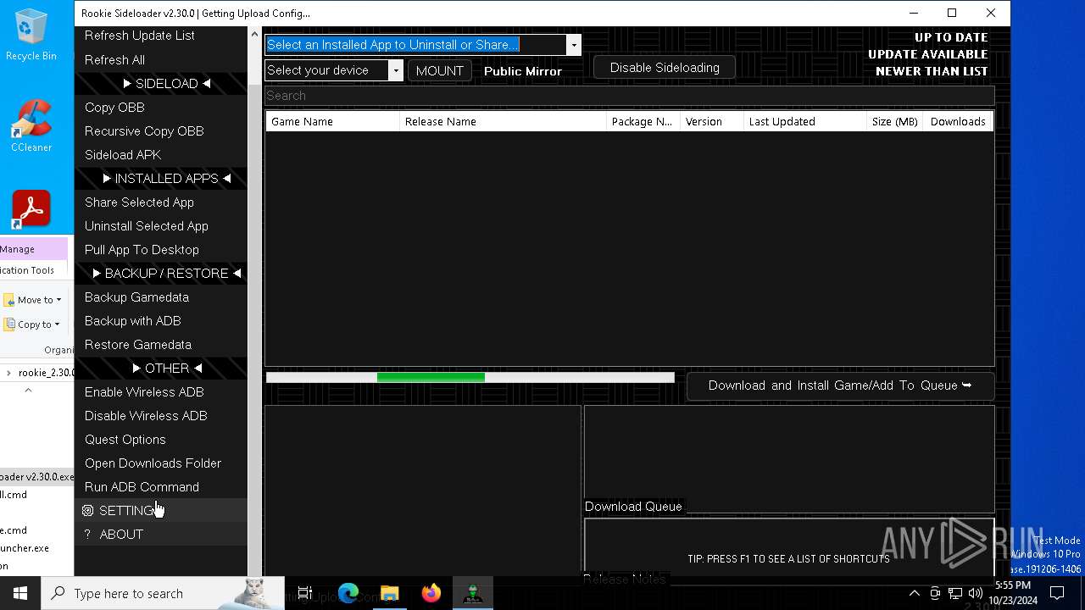Image resolution: width=1085 pixels, height=610 pixels.
Task: Sort by Release Name column header
Action: 504,121
